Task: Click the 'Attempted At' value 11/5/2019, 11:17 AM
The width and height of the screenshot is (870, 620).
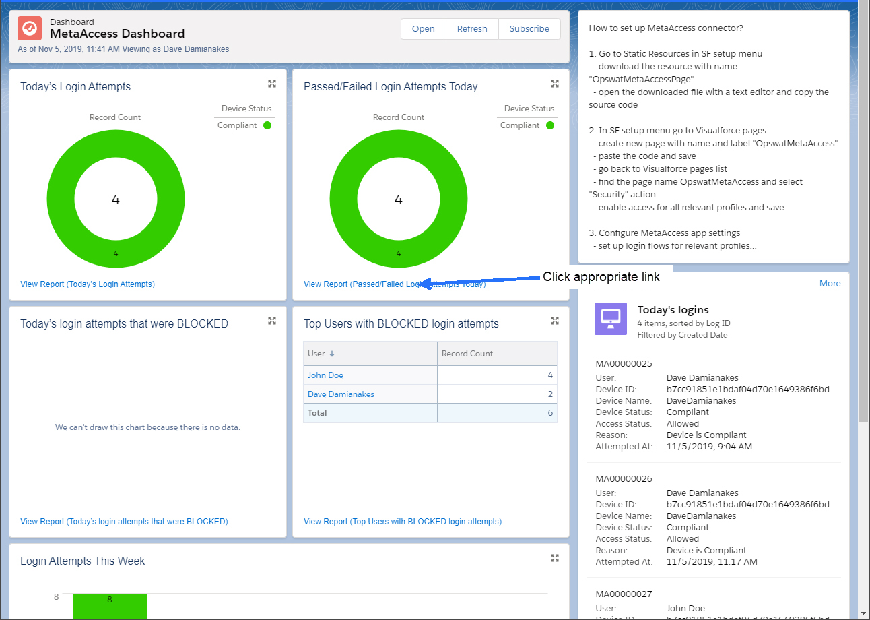Action: pos(712,562)
